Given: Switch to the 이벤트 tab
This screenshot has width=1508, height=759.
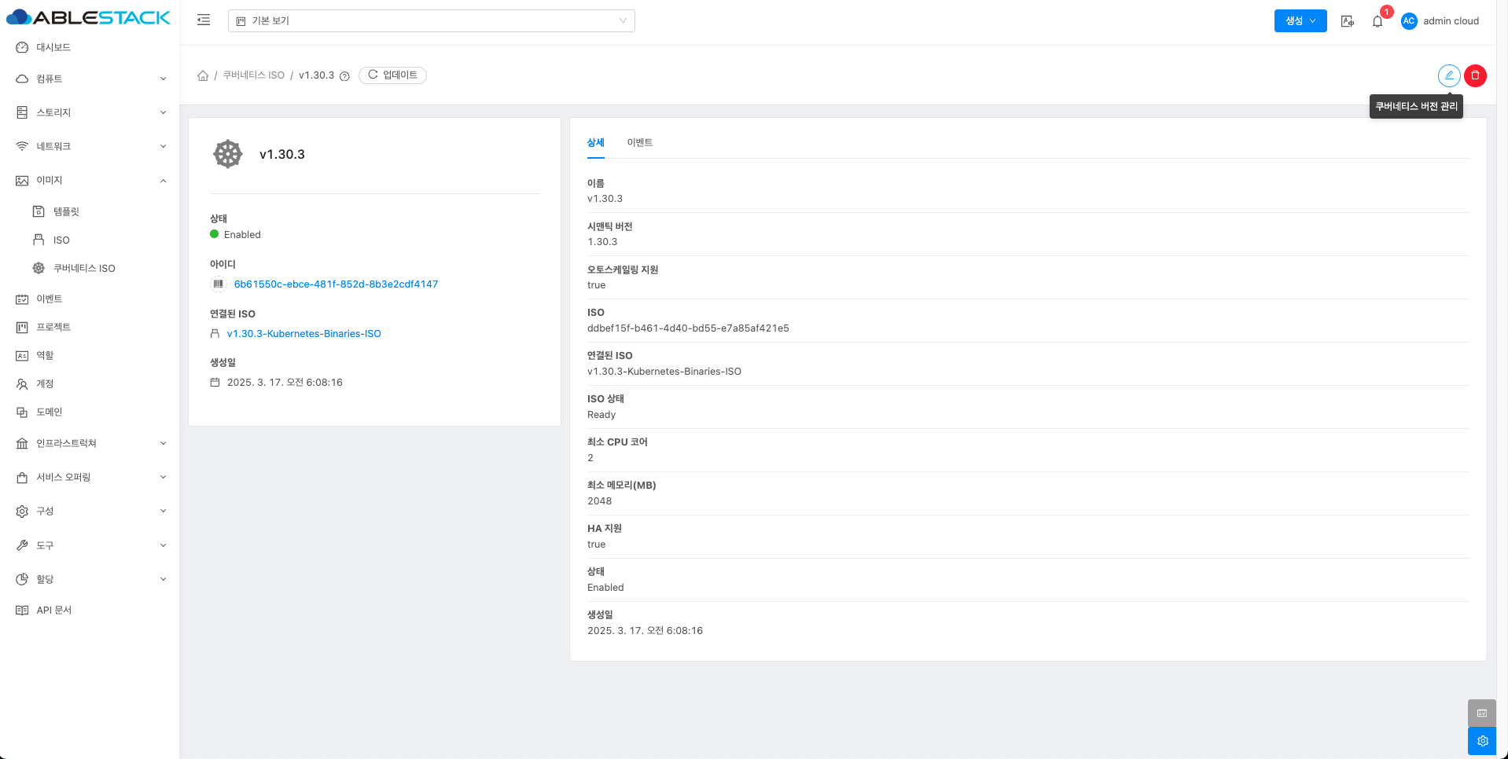Looking at the screenshot, I should click(639, 142).
